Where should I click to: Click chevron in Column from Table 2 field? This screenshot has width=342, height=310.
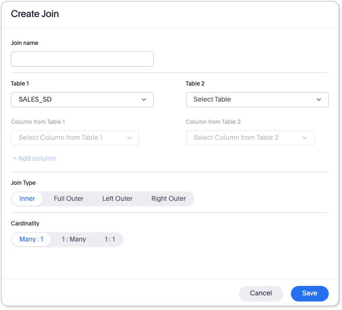pyautogui.click(x=305, y=138)
